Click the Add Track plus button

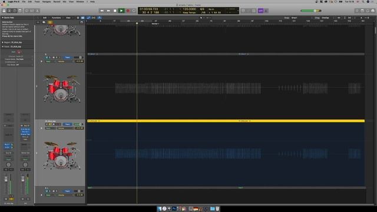pos(38,22)
